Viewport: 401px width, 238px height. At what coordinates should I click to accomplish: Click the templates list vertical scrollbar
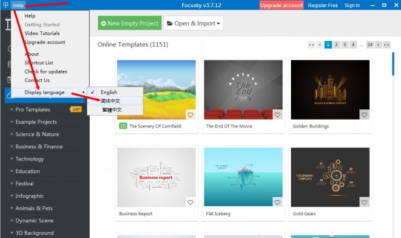pos(393,64)
